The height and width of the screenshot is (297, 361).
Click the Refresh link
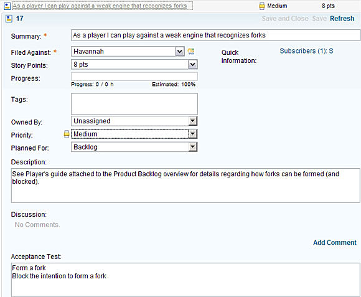[342, 19]
